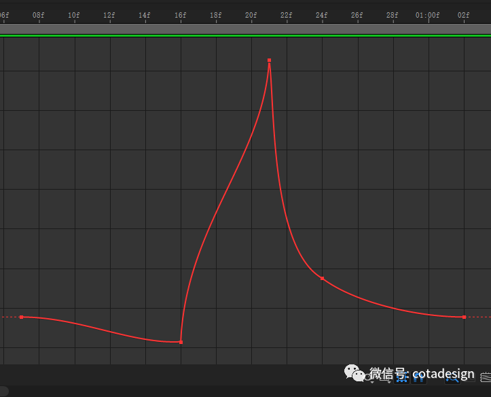Screen dimensions: 491x397
Task: Toggle the Show Transform Box icon
Action: point(402,377)
